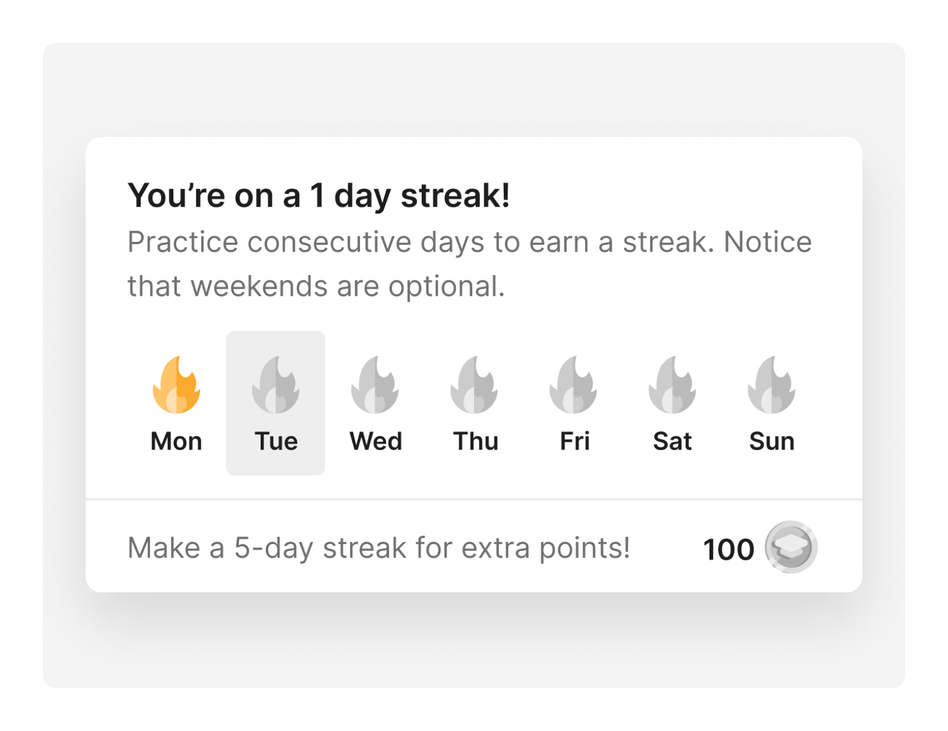Tap the Saturday flame icon

tap(672, 385)
